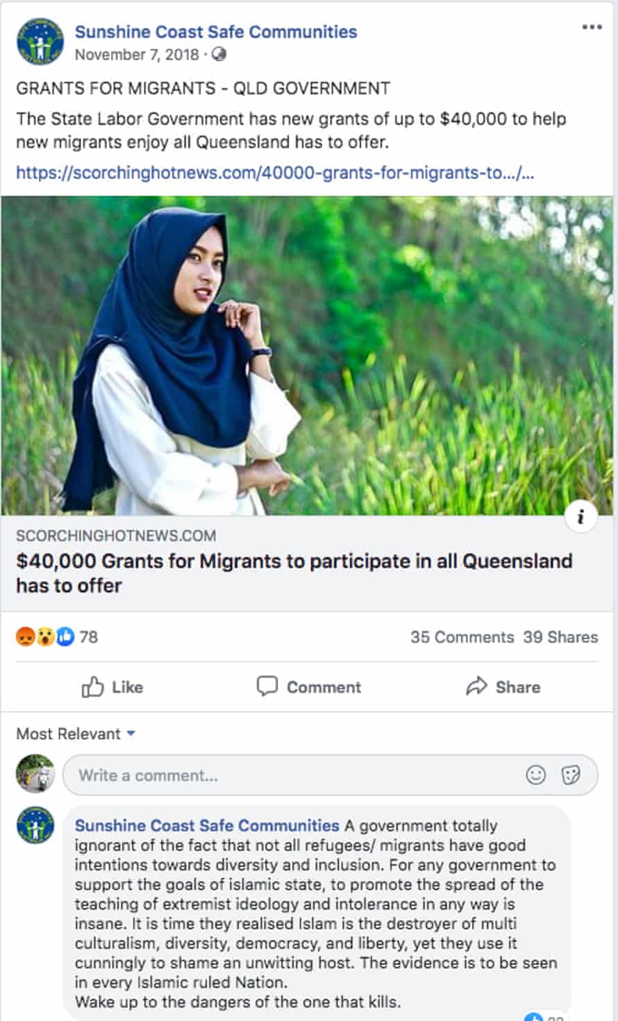This screenshot has height=1021, width=618.
Task: Expand the Most Relevant comment sorting dropdown
Action: click(x=76, y=733)
